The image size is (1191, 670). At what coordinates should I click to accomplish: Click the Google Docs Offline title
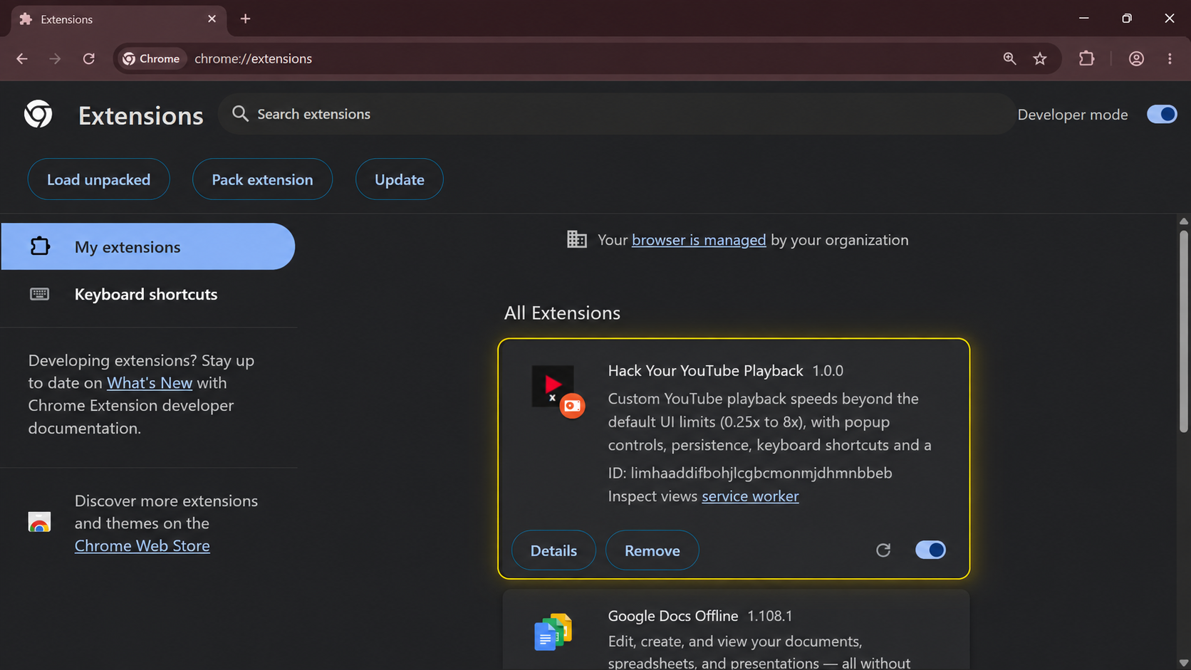pos(672,616)
